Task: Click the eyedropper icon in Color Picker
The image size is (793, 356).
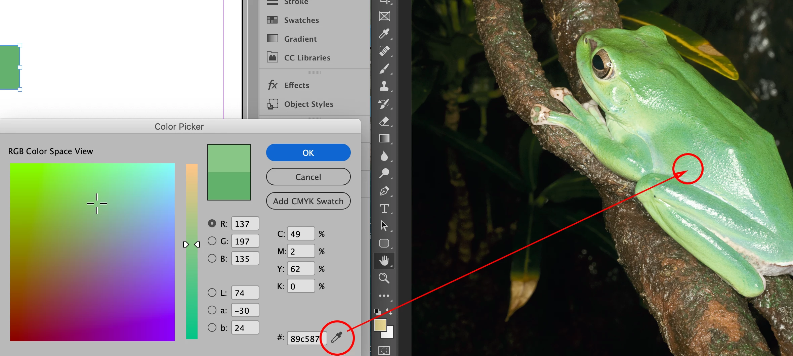Action: coord(337,337)
